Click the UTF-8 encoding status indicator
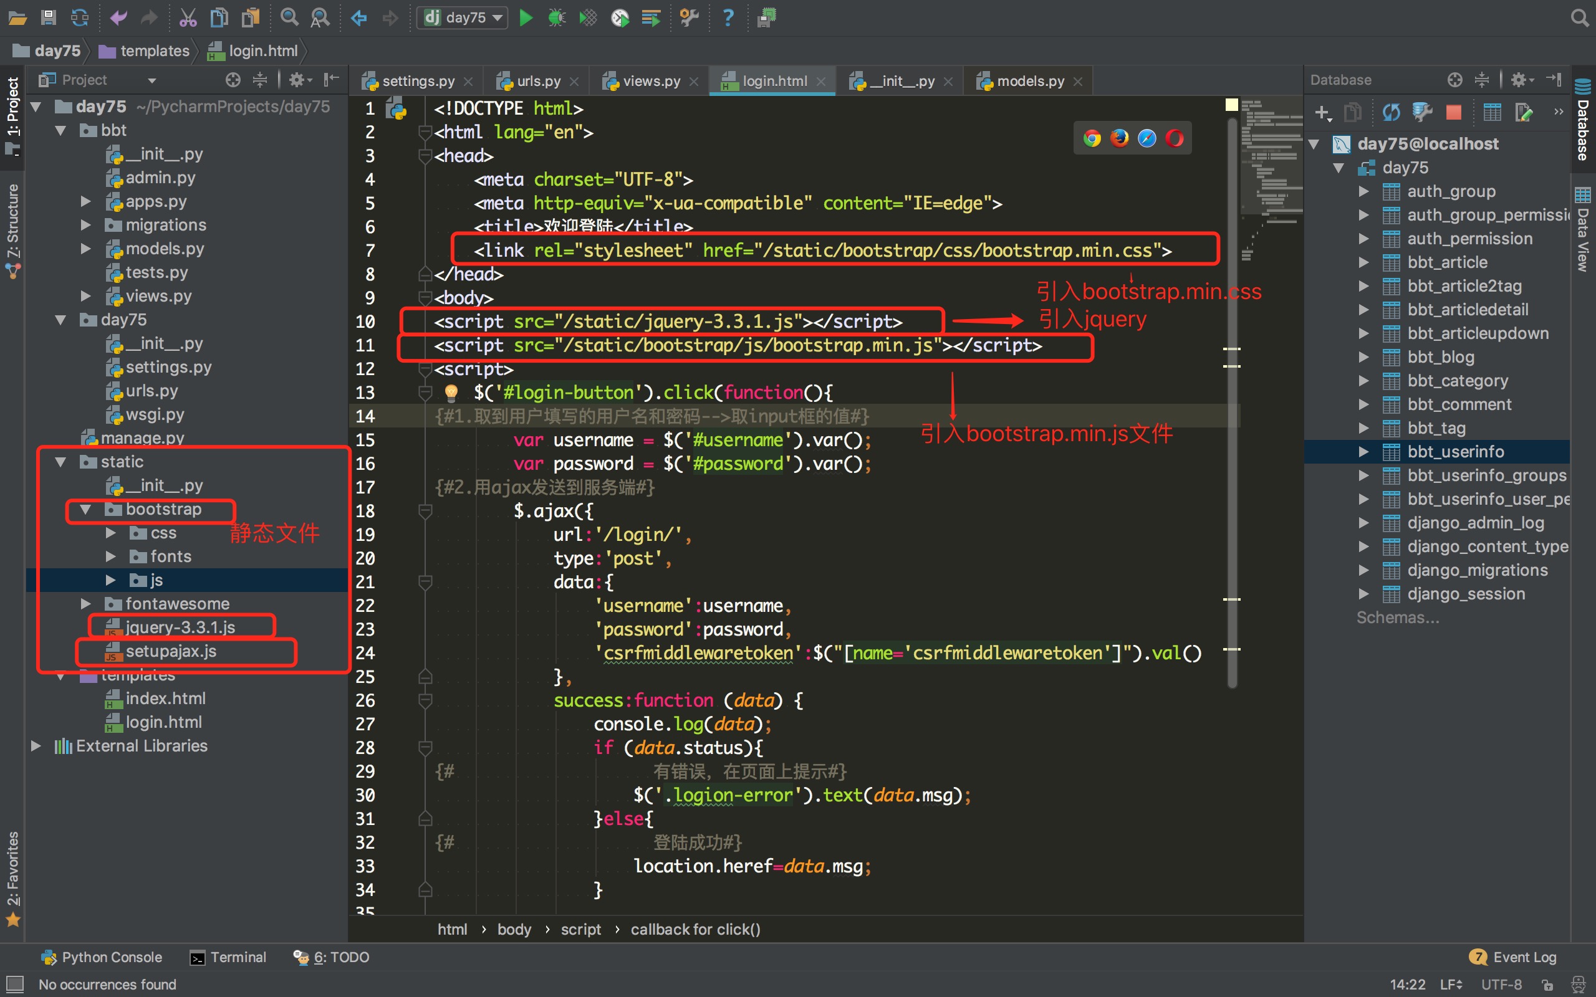This screenshot has width=1596, height=997. point(1502,984)
